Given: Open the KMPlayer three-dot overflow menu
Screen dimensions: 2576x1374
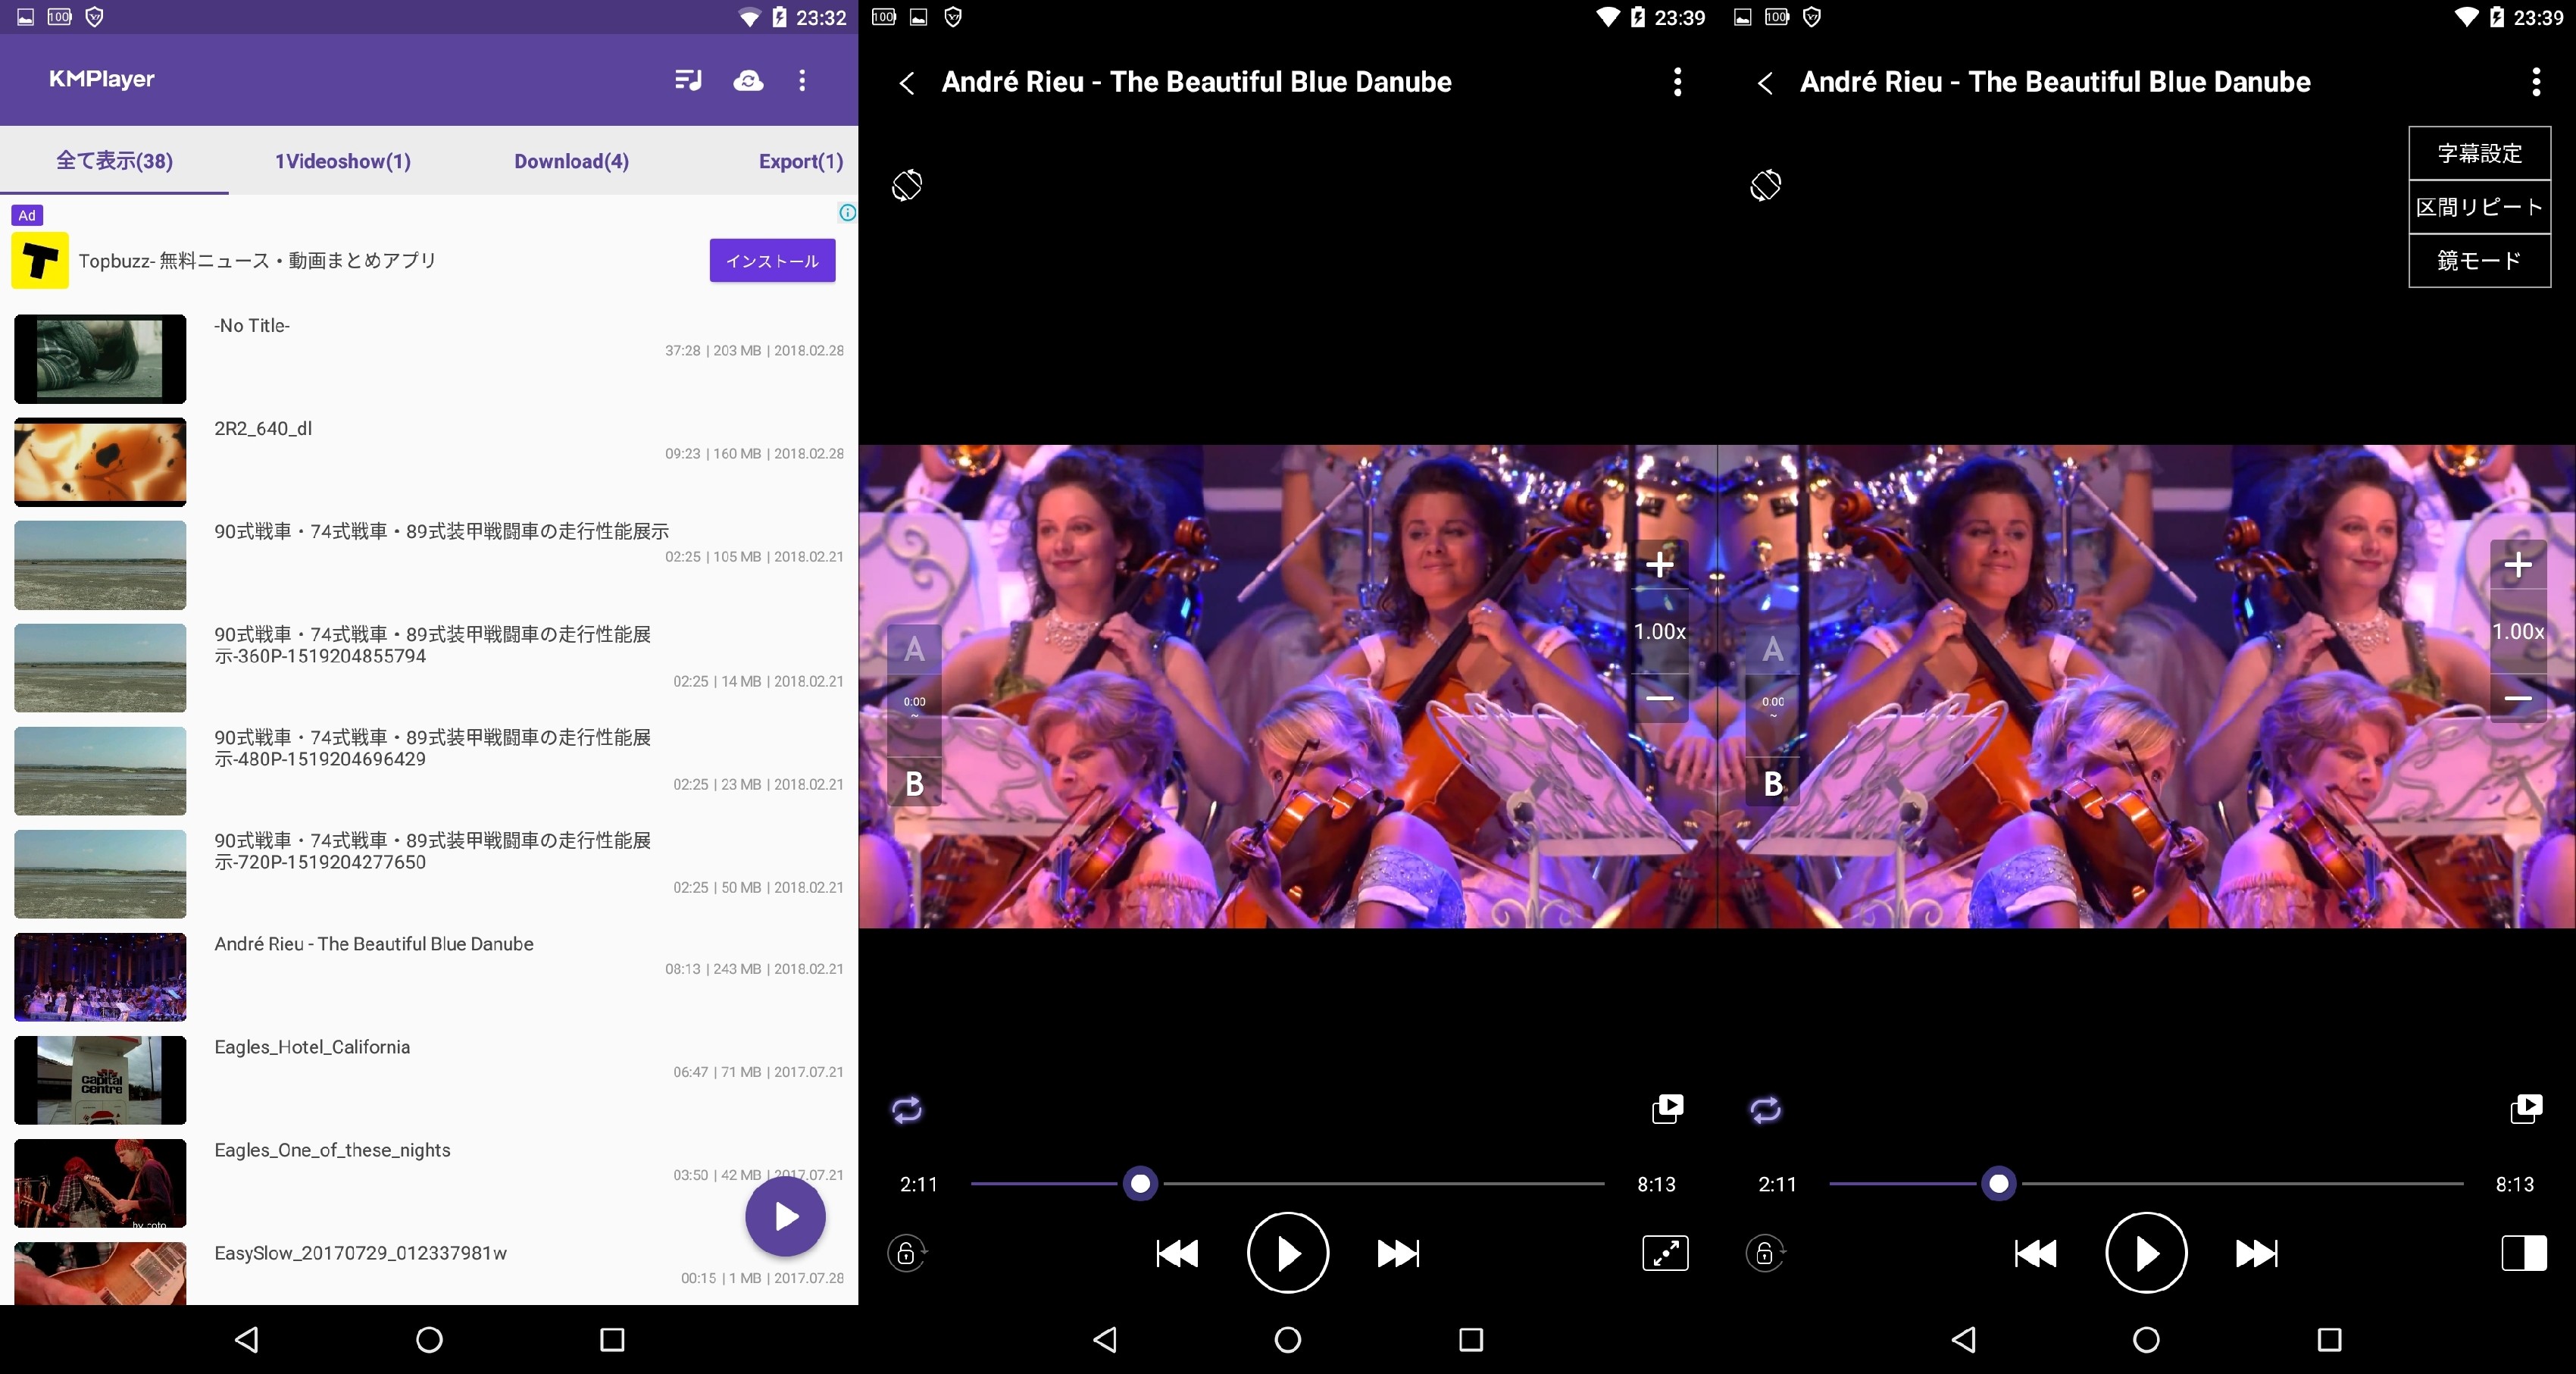Looking at the screenshot, I should coord(802,80).
